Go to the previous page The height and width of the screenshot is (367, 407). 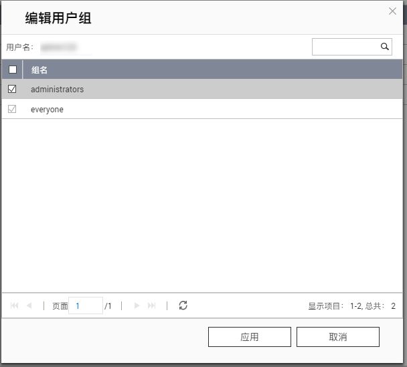click(29, 305)
